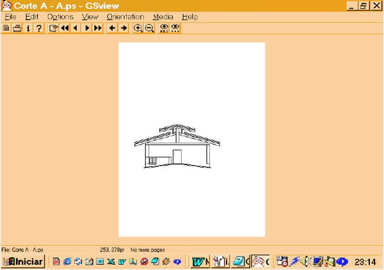Click the Go back arrow icon
The width and height of the screenshot is (384, 270).
[112, 28]
